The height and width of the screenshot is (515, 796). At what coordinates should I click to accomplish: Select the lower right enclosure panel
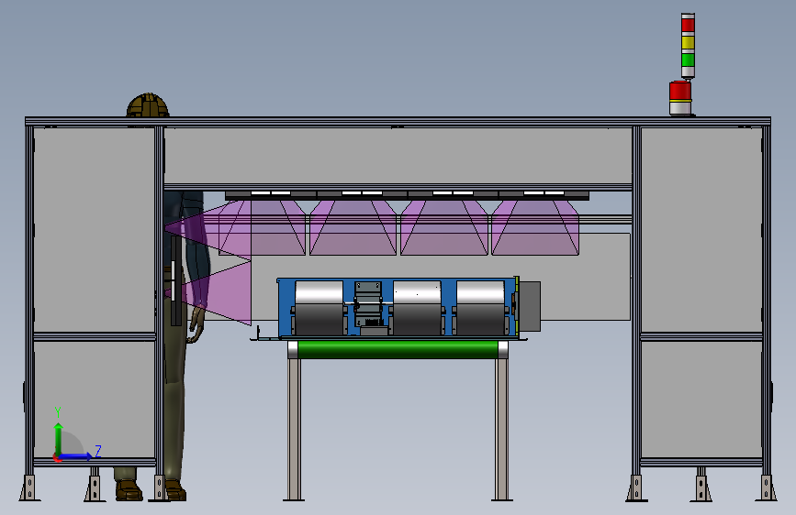701,400
